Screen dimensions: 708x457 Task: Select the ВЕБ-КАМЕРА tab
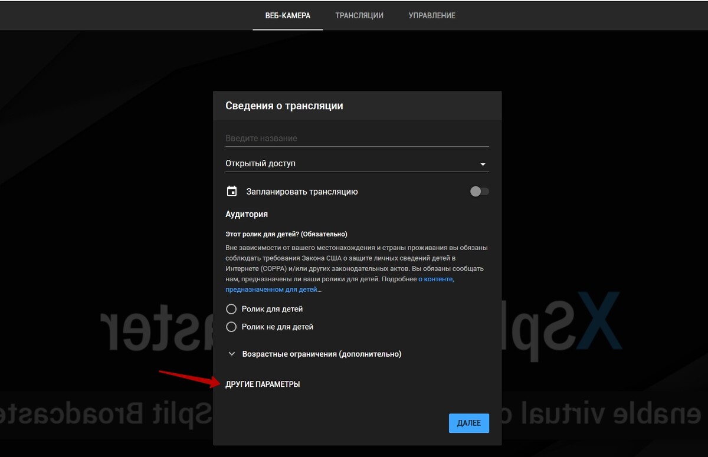287,15
